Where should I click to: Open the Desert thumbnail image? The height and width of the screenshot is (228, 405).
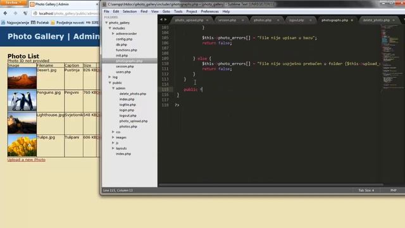click(x=22, y=79)
